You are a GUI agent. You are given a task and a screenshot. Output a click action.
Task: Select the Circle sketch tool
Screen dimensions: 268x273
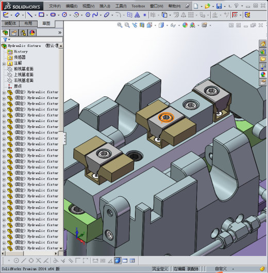click(64, 15)
